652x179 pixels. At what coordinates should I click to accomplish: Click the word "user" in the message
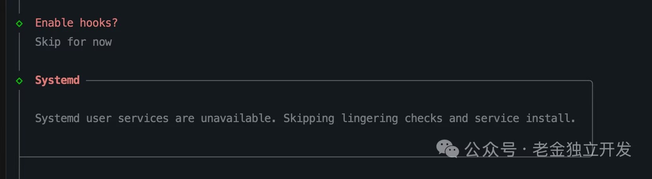[99, 118]
